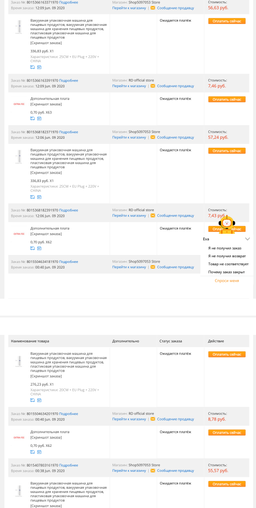
Task: Click 'Скриншот заказа' under the 20CM vacuum packer
Action: [x=46, y=376]
